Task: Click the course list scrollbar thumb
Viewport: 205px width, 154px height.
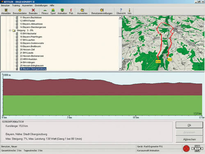Action: click(x=120, y=32)
